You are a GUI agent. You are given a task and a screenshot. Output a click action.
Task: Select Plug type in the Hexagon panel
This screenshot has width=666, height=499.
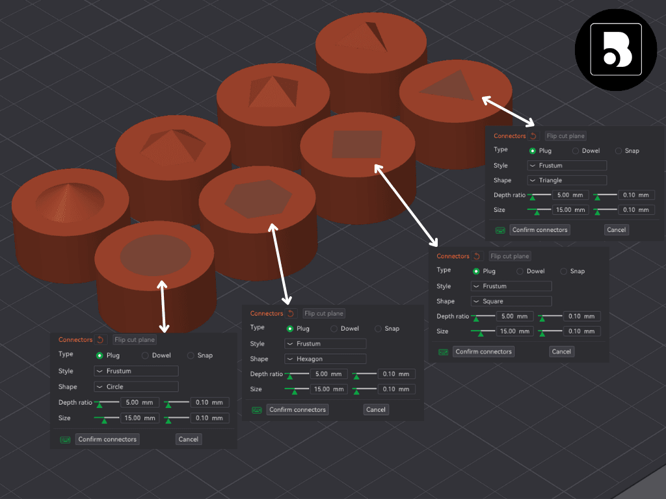pyautogui.click(x=289, y=329)
